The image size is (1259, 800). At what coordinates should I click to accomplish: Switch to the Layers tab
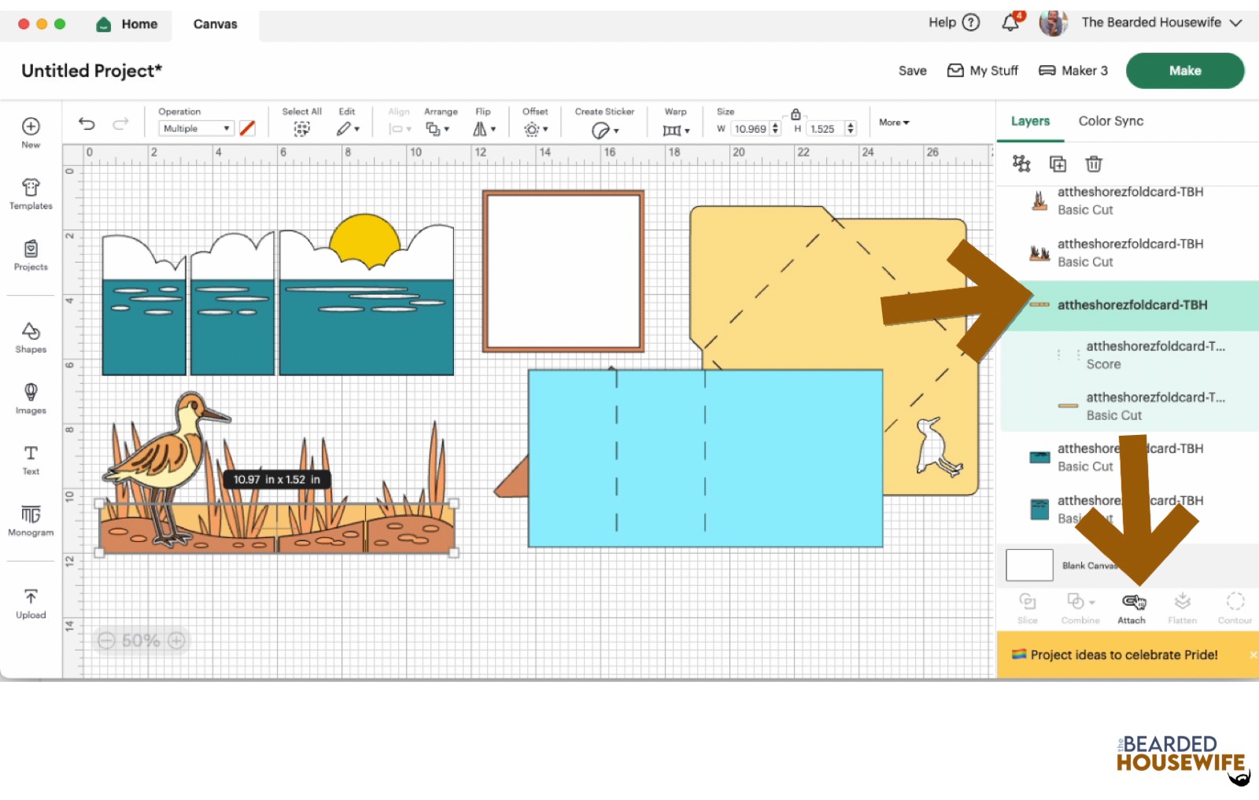point(1030,121)
